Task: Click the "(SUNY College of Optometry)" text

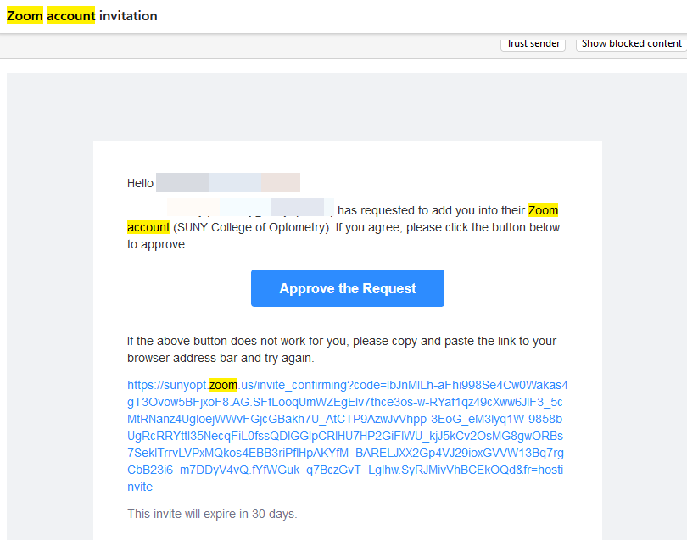Action: point(252,228)
